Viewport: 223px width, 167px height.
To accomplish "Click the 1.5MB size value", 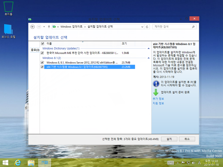I will 125,53.
